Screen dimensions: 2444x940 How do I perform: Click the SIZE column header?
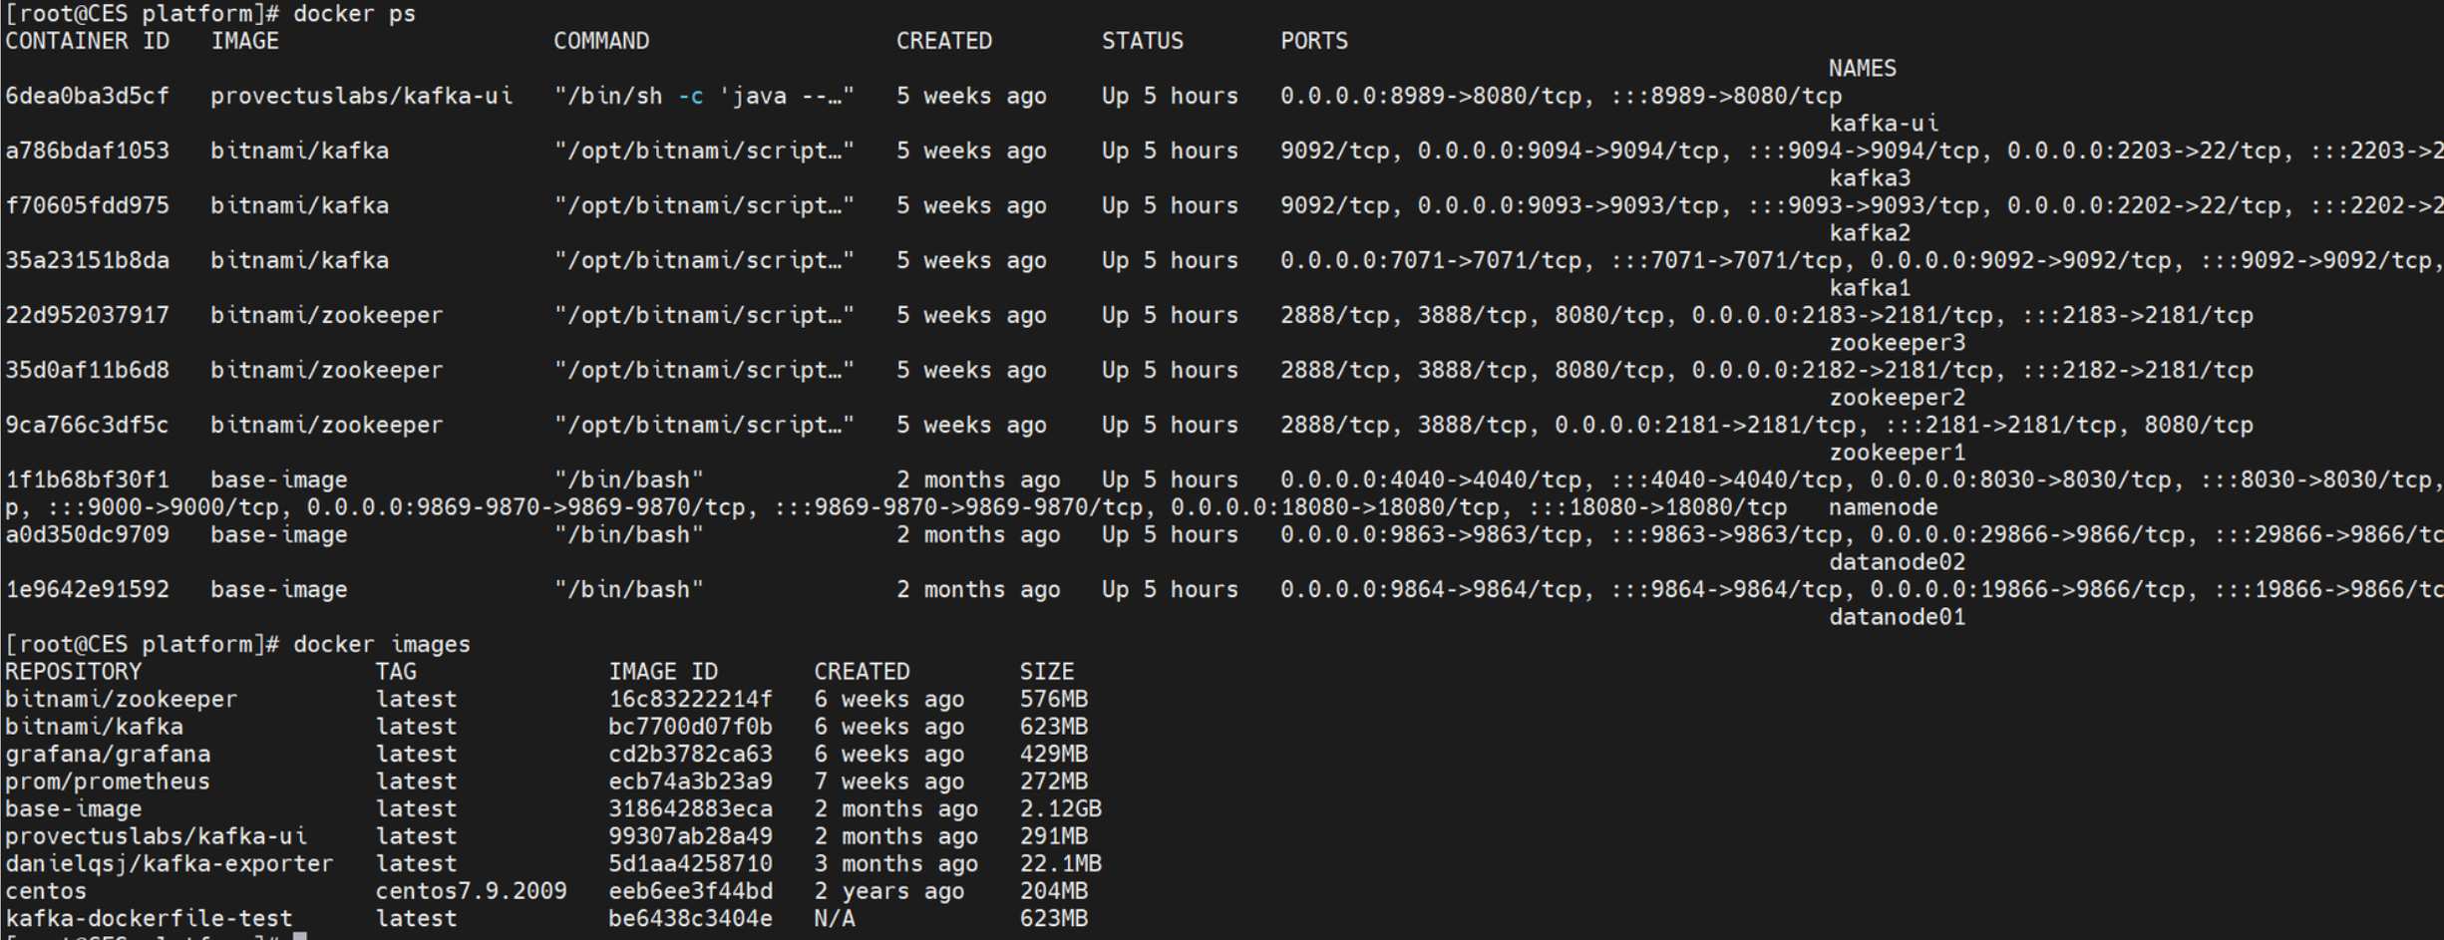(x=1046, y=672)
